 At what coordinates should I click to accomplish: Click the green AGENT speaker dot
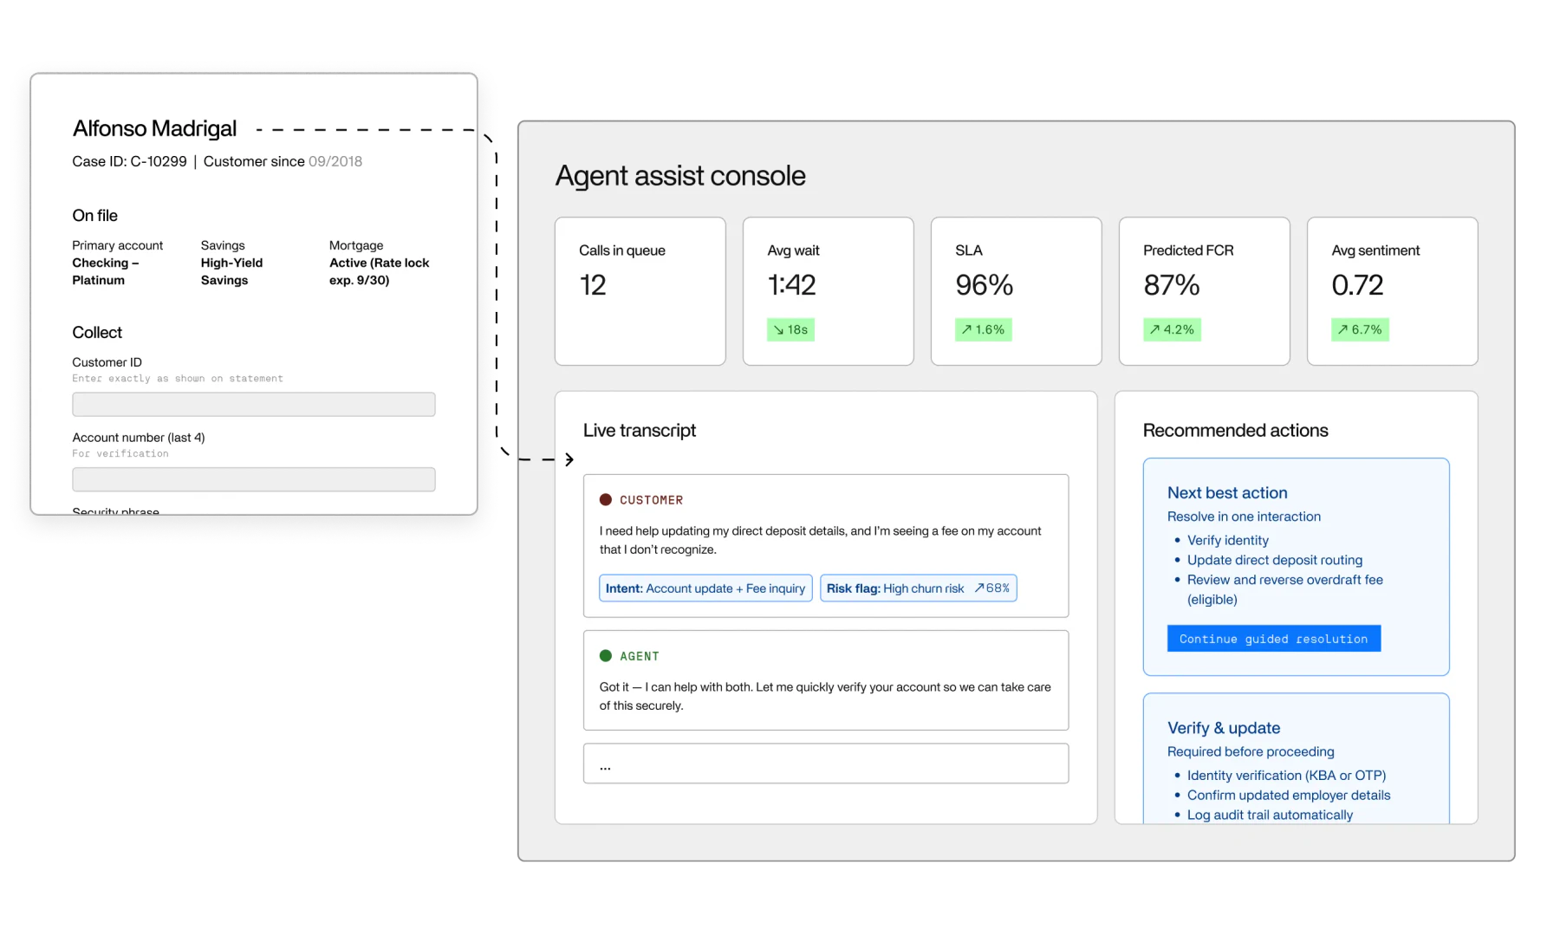point(605,655)
